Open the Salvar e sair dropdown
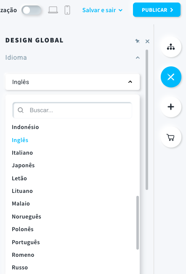The image size is (186, 274). click(x=102, y=10)
